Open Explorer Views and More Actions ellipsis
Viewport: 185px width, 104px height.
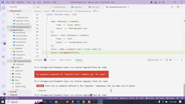28,7
